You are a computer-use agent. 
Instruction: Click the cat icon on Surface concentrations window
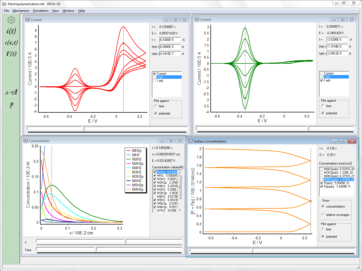[x=190, y=141]
